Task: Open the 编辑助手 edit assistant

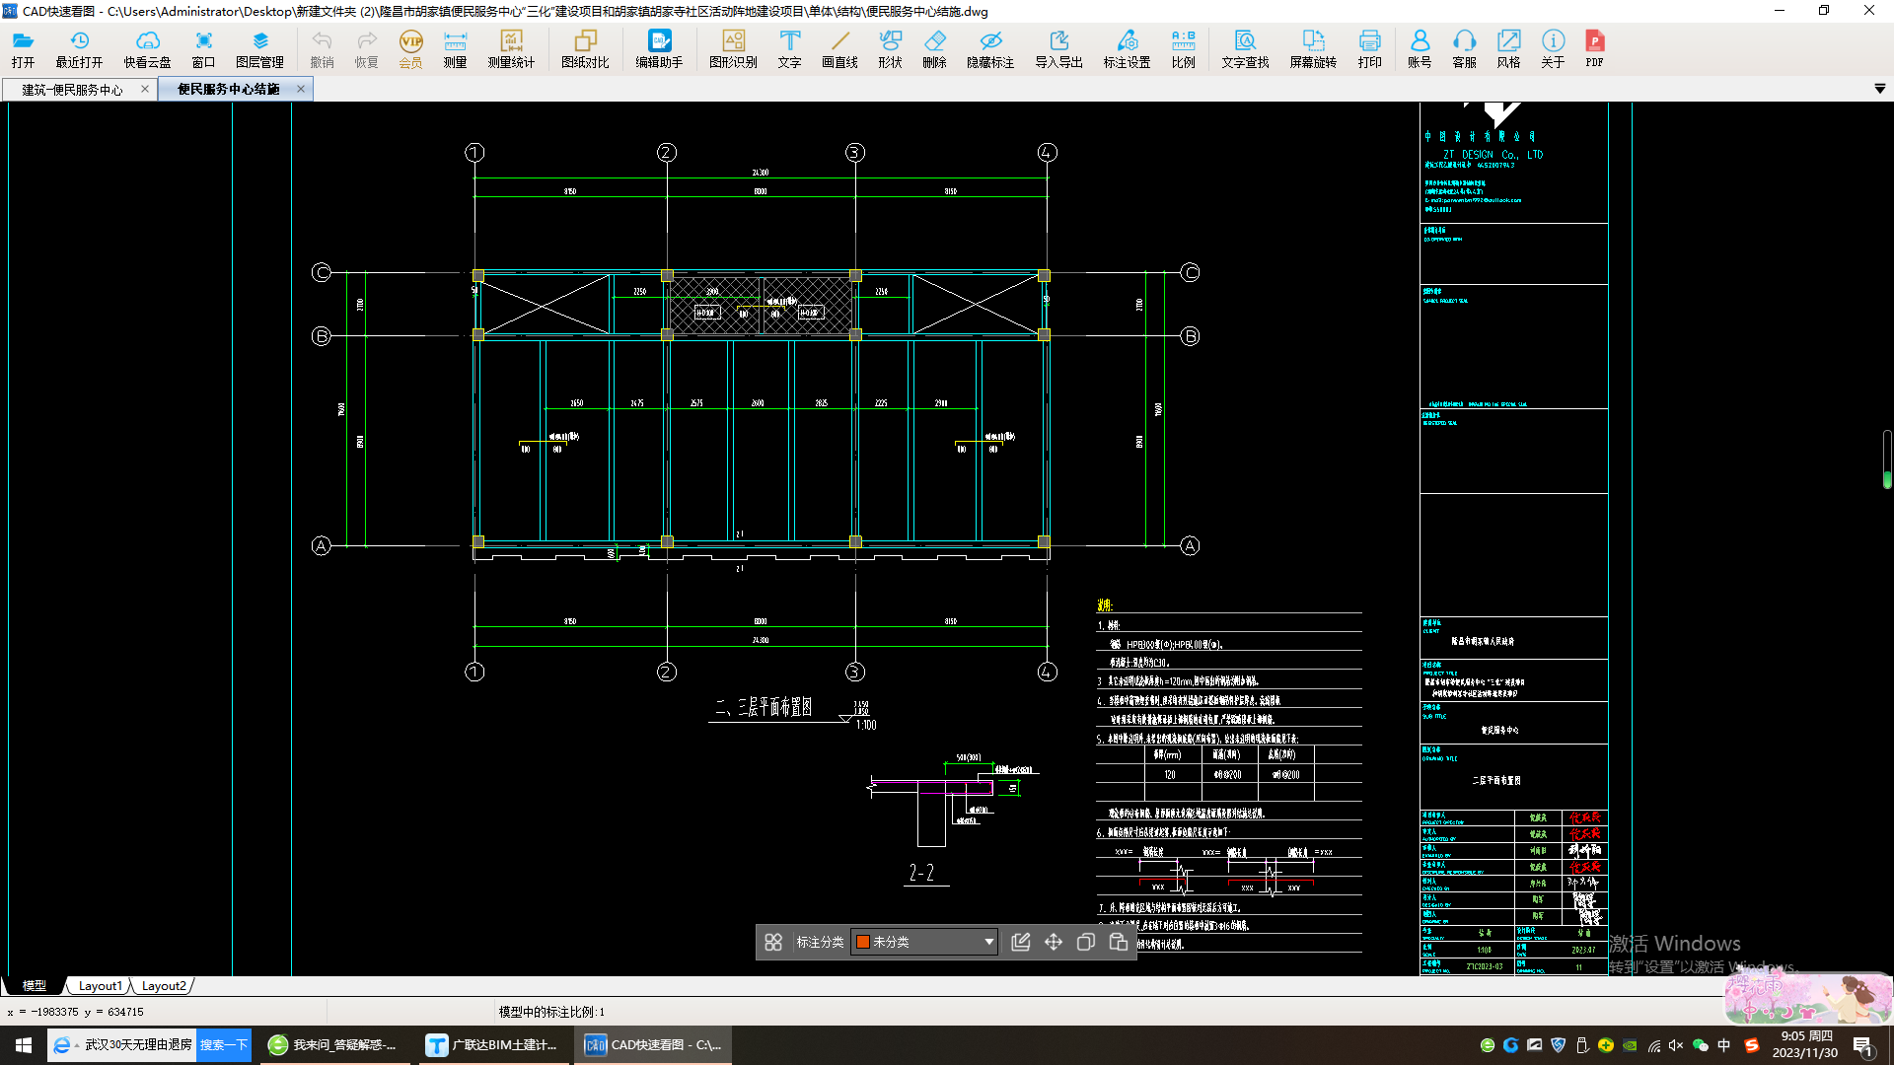Action: [659, 48]
